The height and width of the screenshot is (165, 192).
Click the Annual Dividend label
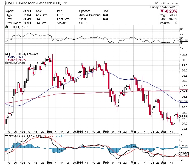pos(90,15)
